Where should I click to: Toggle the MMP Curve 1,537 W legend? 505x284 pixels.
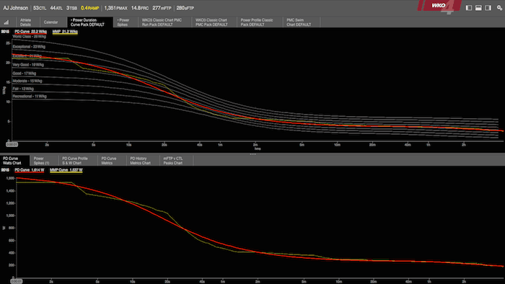(66, 170)
